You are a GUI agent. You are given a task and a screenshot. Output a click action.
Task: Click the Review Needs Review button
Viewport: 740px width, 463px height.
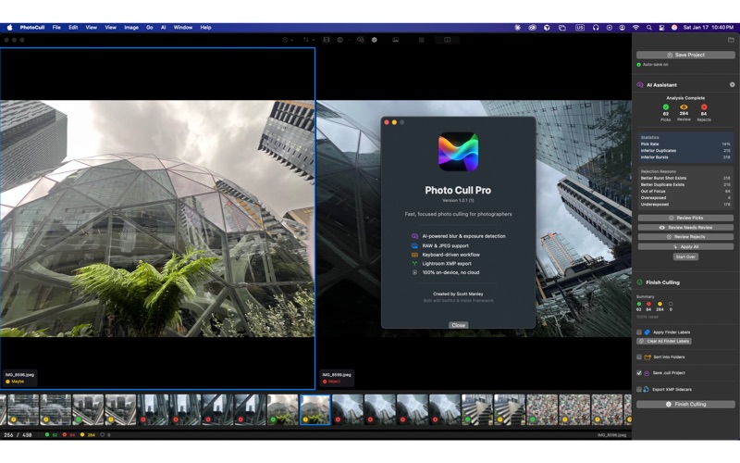pyautogui.click(x=685, y=227)
